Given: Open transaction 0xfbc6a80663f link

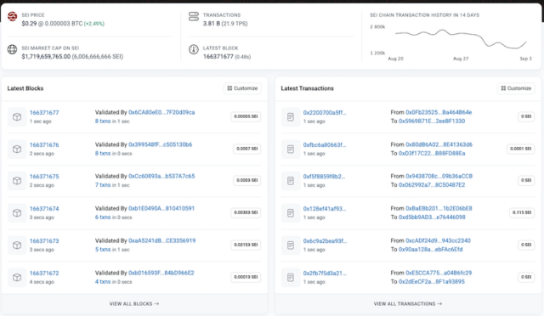Looking at the screenshot, I should 325,144.
